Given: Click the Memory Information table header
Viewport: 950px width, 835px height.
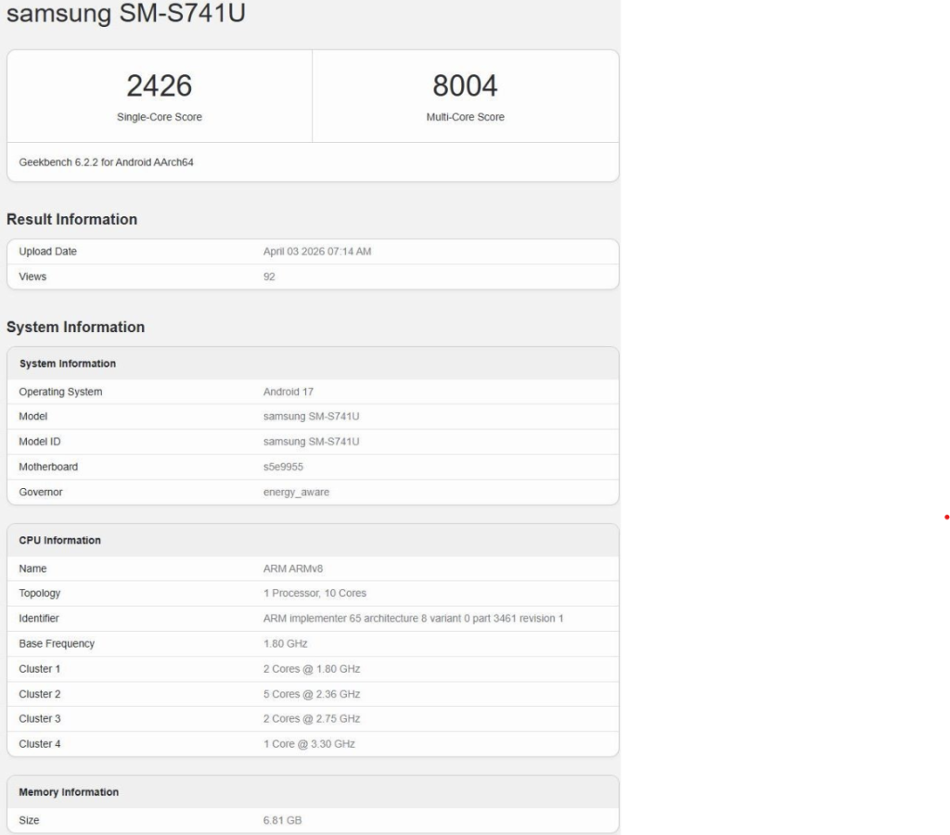Looking at the screenshot, I should pyautogui.click(x=69, y=792).
